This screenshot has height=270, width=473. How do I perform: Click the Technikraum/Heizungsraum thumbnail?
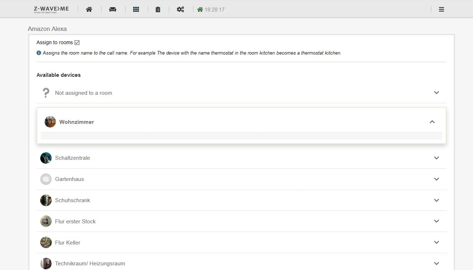click(x=46, y=263)
